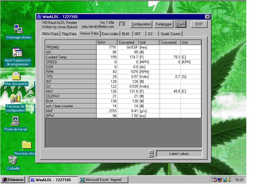The width and height of the screenshot is (270, 187).
Task: Click the WinALDL title bar app icon
Action: (39, 17)
